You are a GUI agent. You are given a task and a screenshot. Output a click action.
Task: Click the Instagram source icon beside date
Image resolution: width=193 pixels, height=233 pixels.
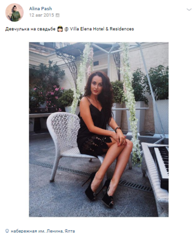coord(57,15)
